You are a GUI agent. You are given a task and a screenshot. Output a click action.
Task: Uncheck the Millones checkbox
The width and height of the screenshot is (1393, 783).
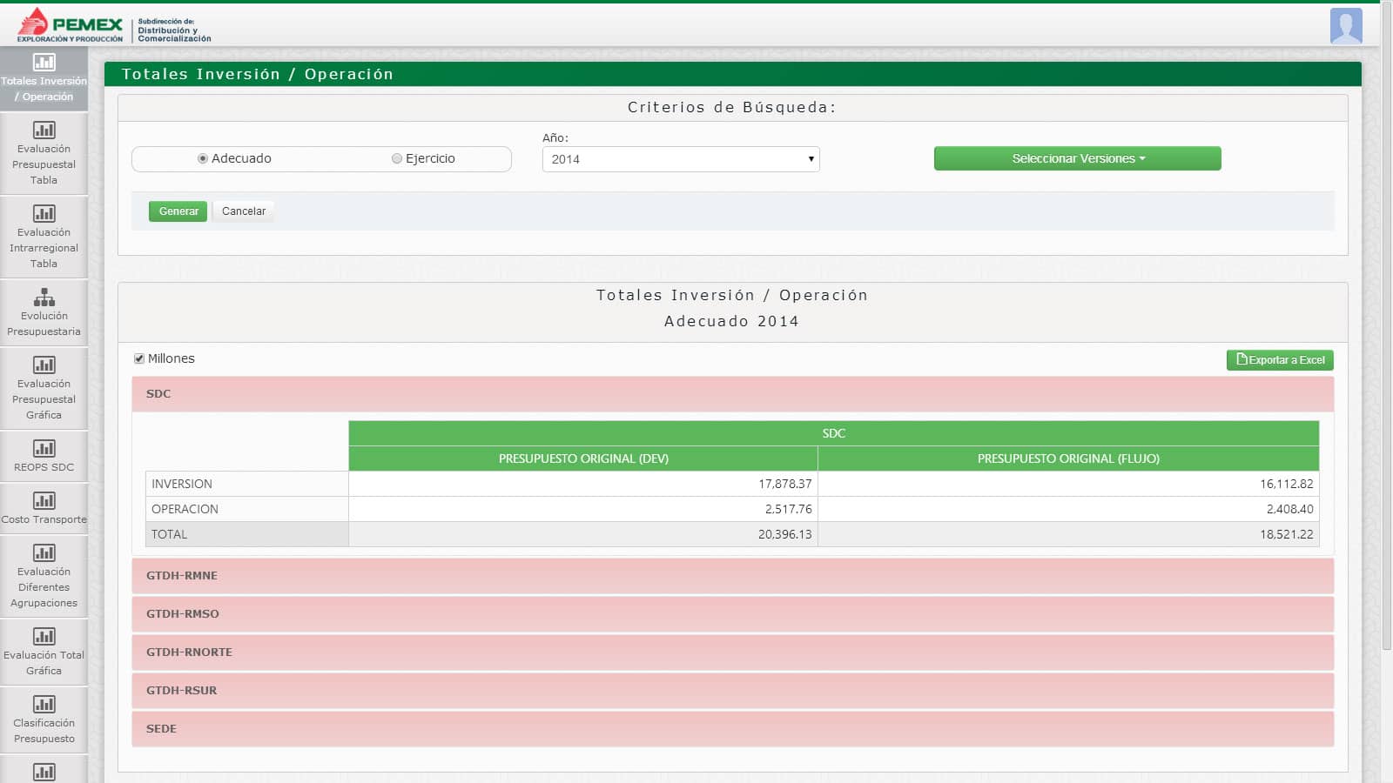pyautogui.click(x=139, y=358)
